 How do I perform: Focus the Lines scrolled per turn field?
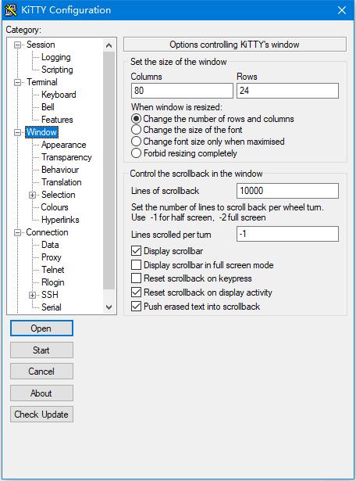coord(287,234)
